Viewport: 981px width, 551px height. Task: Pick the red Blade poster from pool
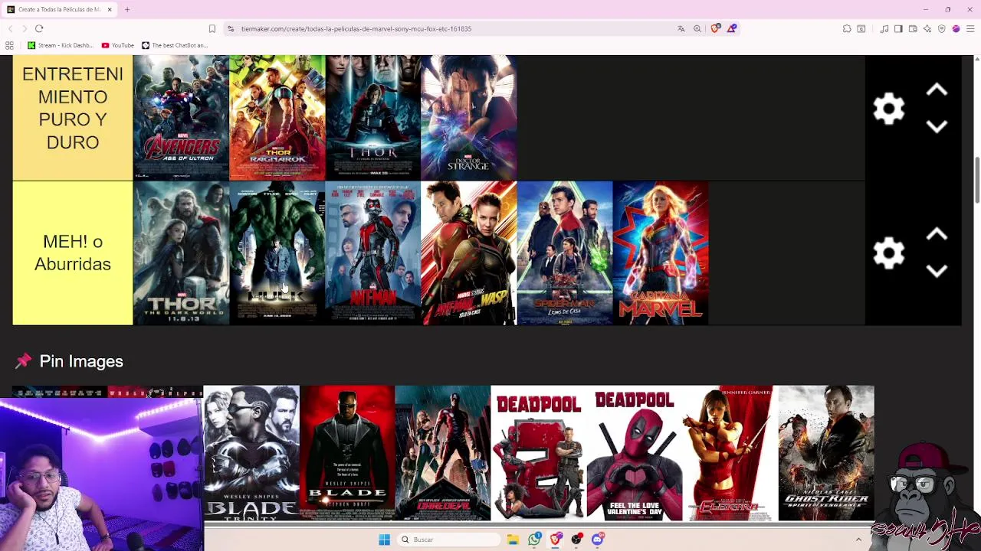point(347,453)
